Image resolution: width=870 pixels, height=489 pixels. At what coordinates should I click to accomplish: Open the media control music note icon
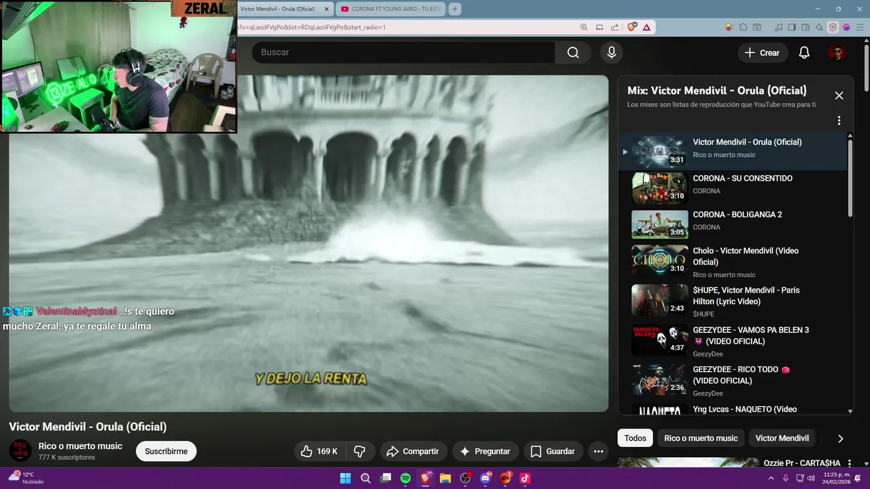[779, 27]
